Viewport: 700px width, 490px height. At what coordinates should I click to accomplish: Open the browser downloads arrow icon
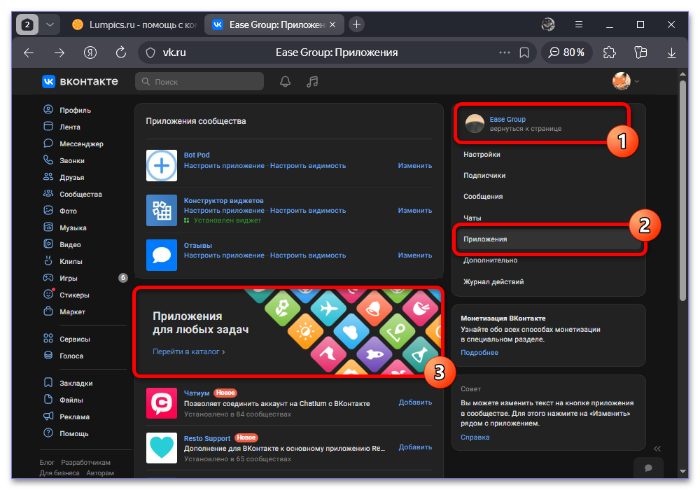671,52
